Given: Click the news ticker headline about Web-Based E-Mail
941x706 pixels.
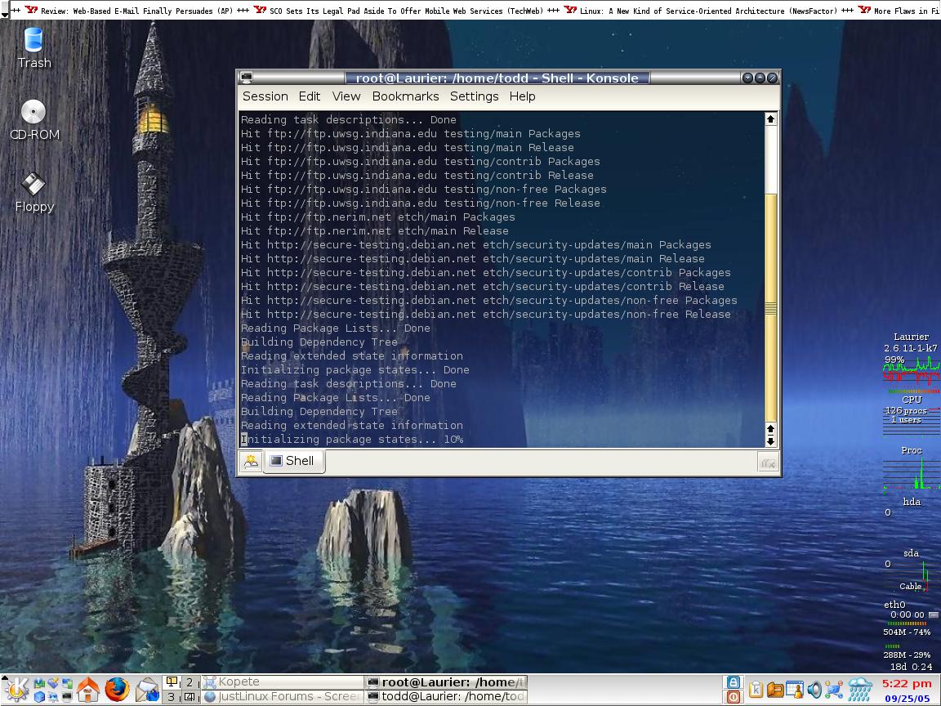Looking at the screenshot, I should 137,11.
